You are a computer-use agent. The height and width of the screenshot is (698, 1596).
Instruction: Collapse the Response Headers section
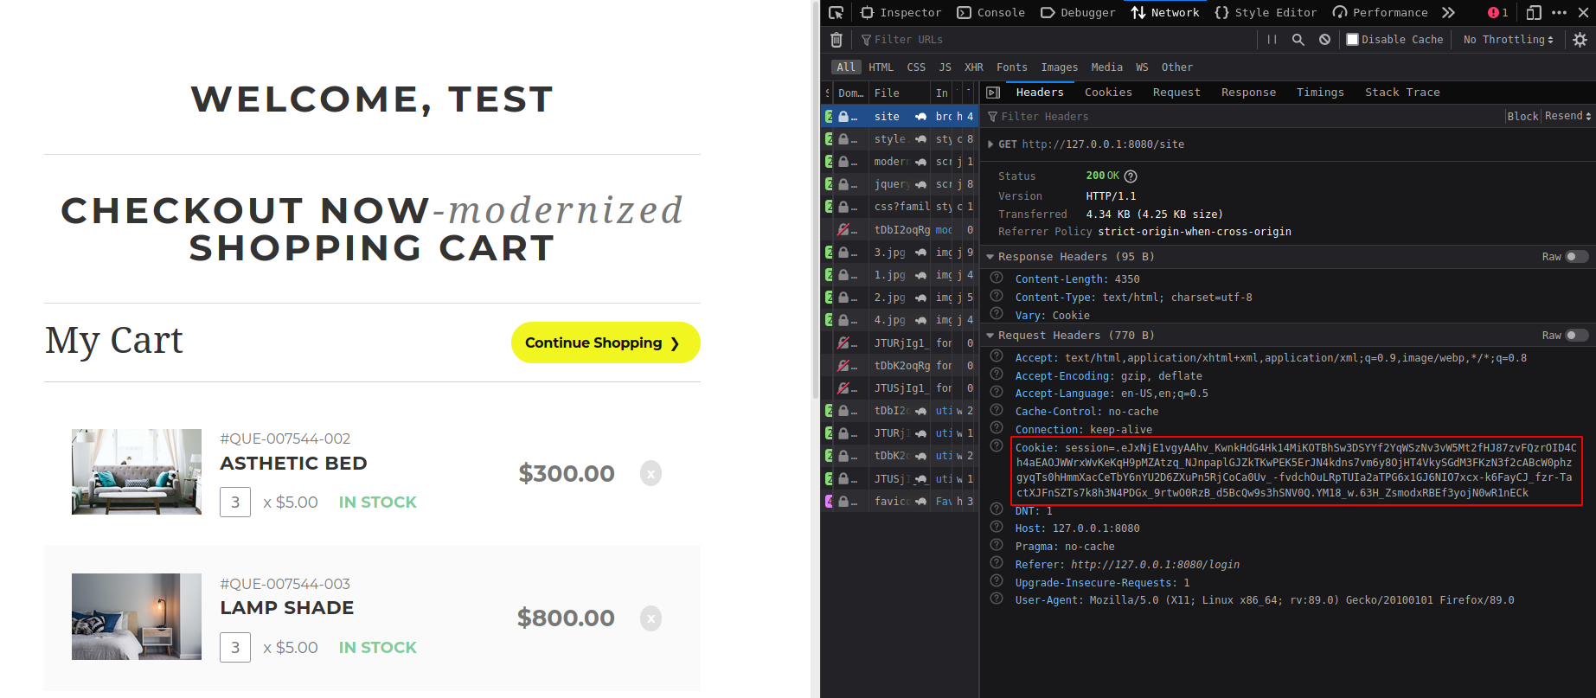point(990,257)
